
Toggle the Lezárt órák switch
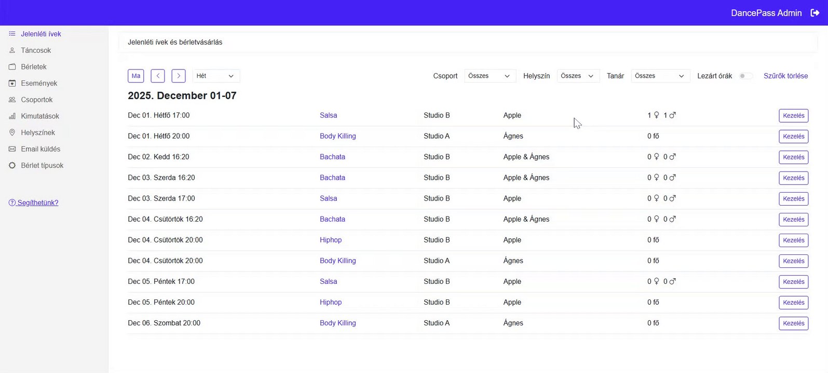745,76
